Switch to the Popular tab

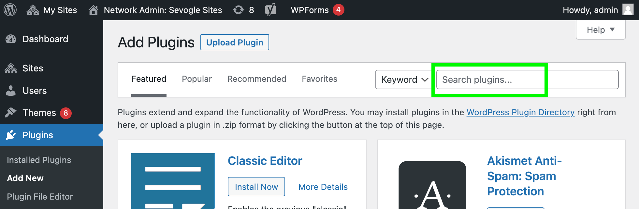coord(196,79)
